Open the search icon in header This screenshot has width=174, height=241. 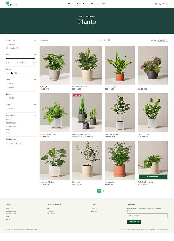pos(156,4)
